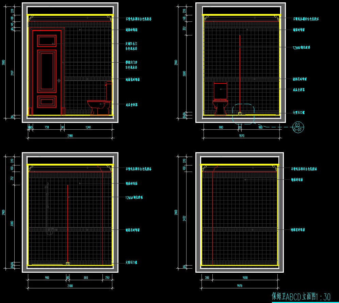Click the side-view toilet beside the door
This screenshot has width=339, height=303.
[x=100, y=98]
